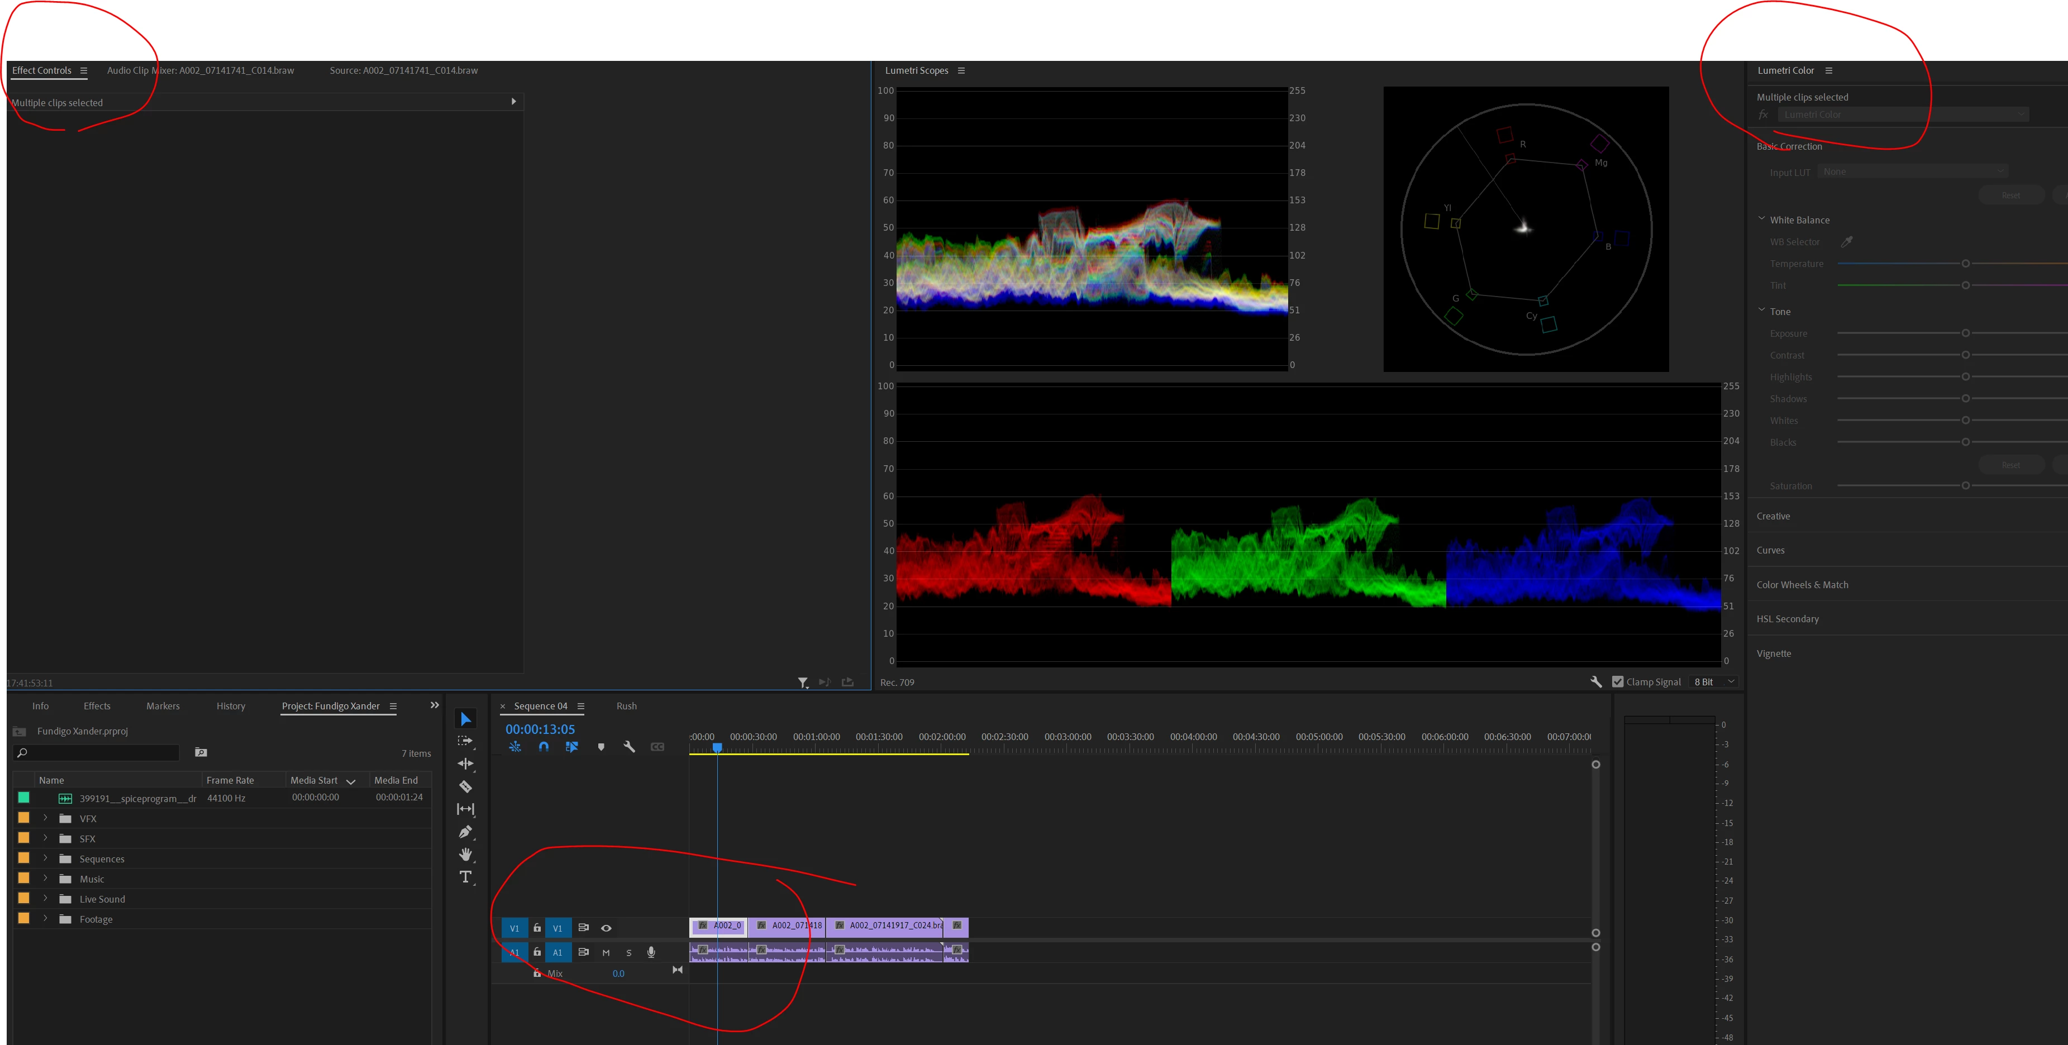Image resolution: width=2068 pixels, height=1045 pixels.
Task: Expand the Footage bin
Action: pos(46,918)
